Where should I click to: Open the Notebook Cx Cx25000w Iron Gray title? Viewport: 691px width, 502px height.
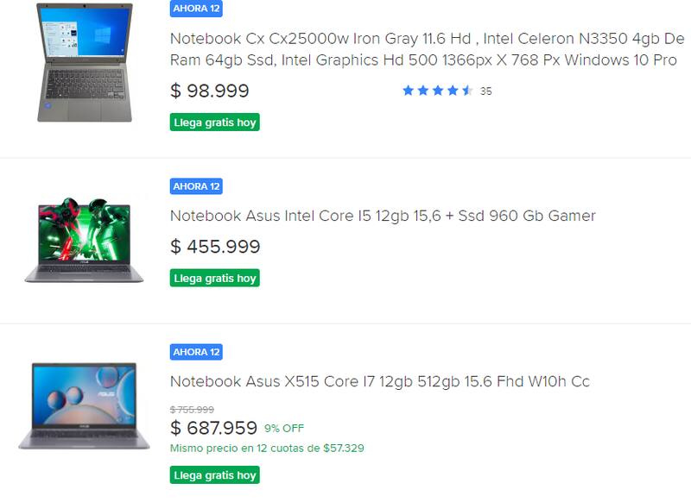[427, 50]
